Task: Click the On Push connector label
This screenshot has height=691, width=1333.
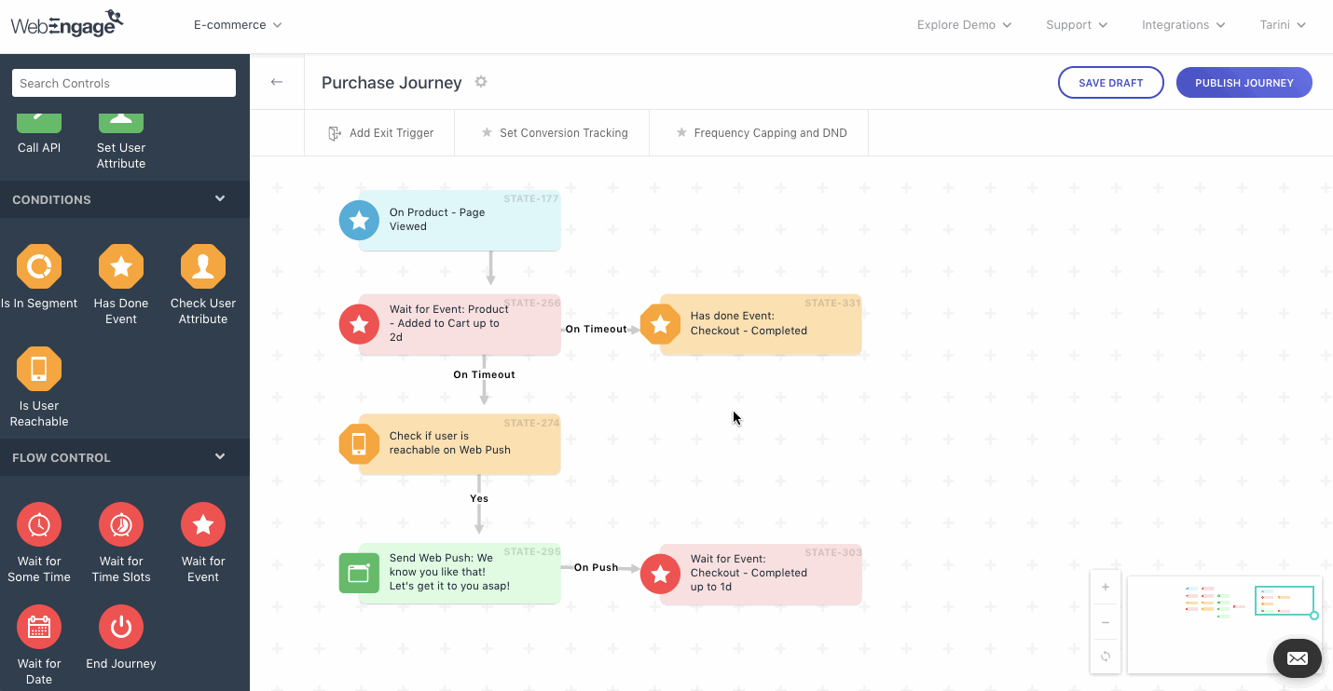Action: click(x=596, y=567)
